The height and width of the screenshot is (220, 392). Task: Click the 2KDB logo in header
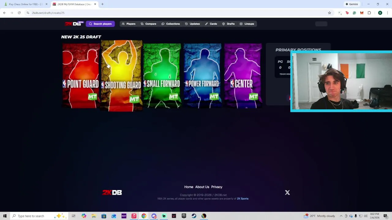click(x=73, y=24)
